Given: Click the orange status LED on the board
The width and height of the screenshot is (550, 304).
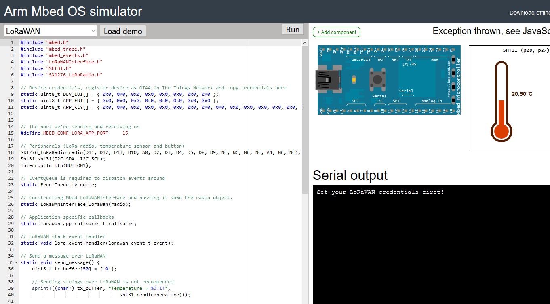Looking at the screenshot, I should click(x=354, y=80).
